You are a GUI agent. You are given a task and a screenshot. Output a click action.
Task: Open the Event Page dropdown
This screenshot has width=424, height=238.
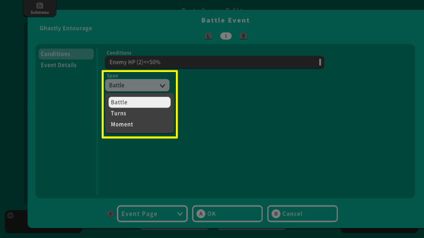(x=152, y=214)
